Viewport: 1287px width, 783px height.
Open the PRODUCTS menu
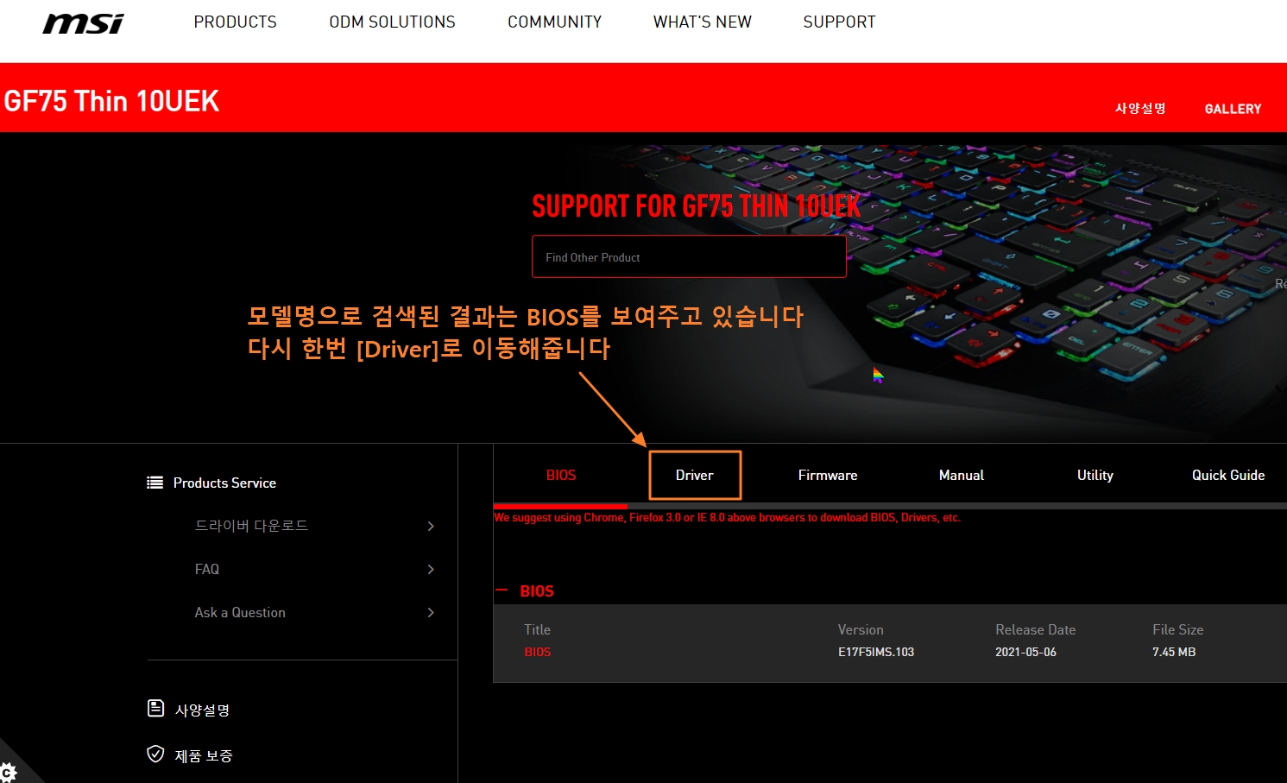(235, 22)
